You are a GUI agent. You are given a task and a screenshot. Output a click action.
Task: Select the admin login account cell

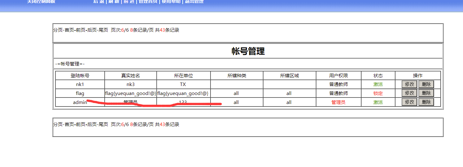80,102
